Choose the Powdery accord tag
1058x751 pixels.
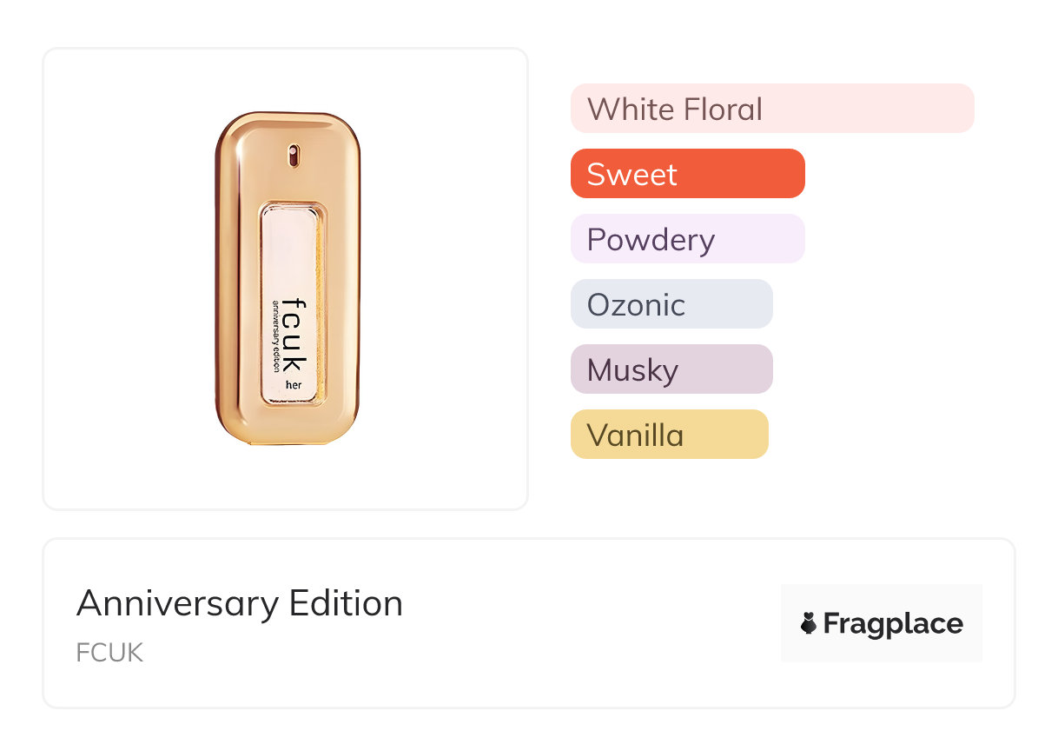[x=687, y=239]
